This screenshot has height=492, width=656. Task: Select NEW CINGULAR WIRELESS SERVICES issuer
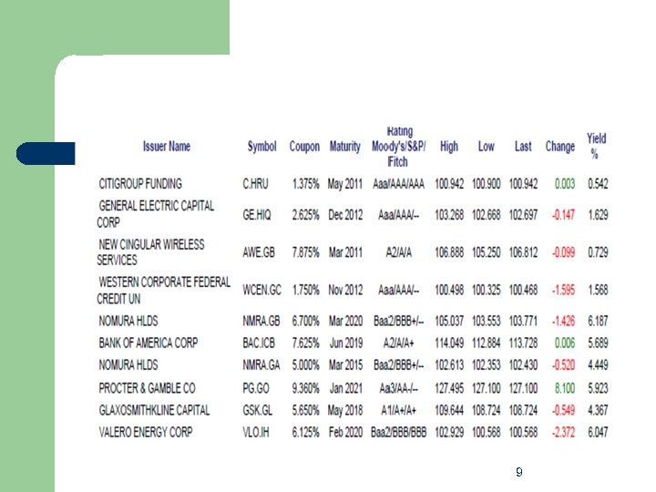(x=150, y=252)
